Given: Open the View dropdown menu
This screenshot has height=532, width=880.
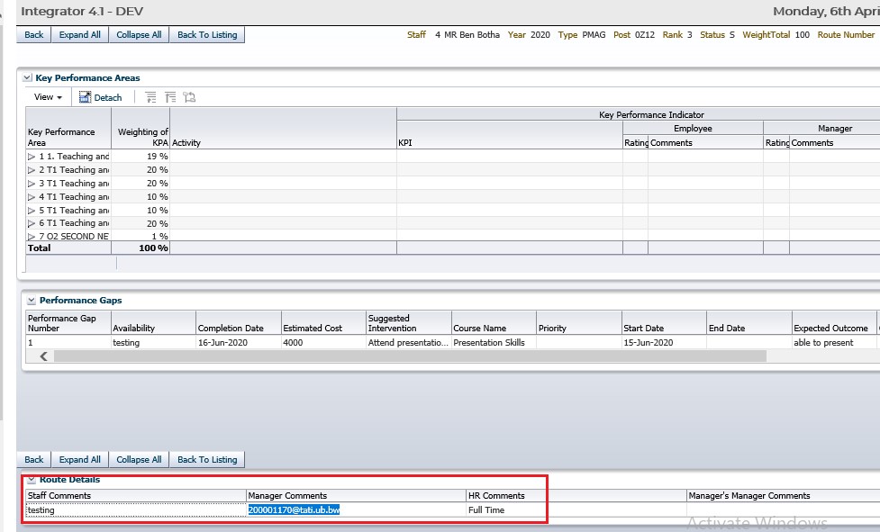Looking at the screenshot, I should point(48,97).
